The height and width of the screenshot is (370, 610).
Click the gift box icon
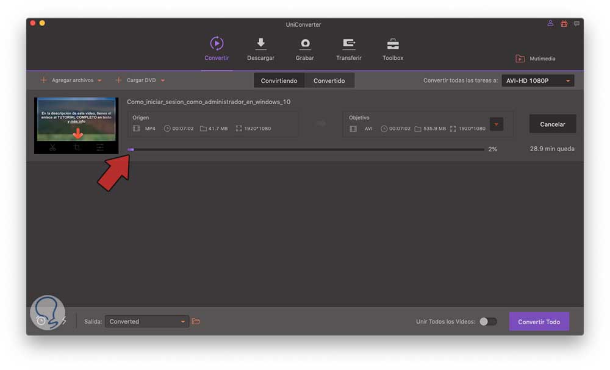click(564, 24)
